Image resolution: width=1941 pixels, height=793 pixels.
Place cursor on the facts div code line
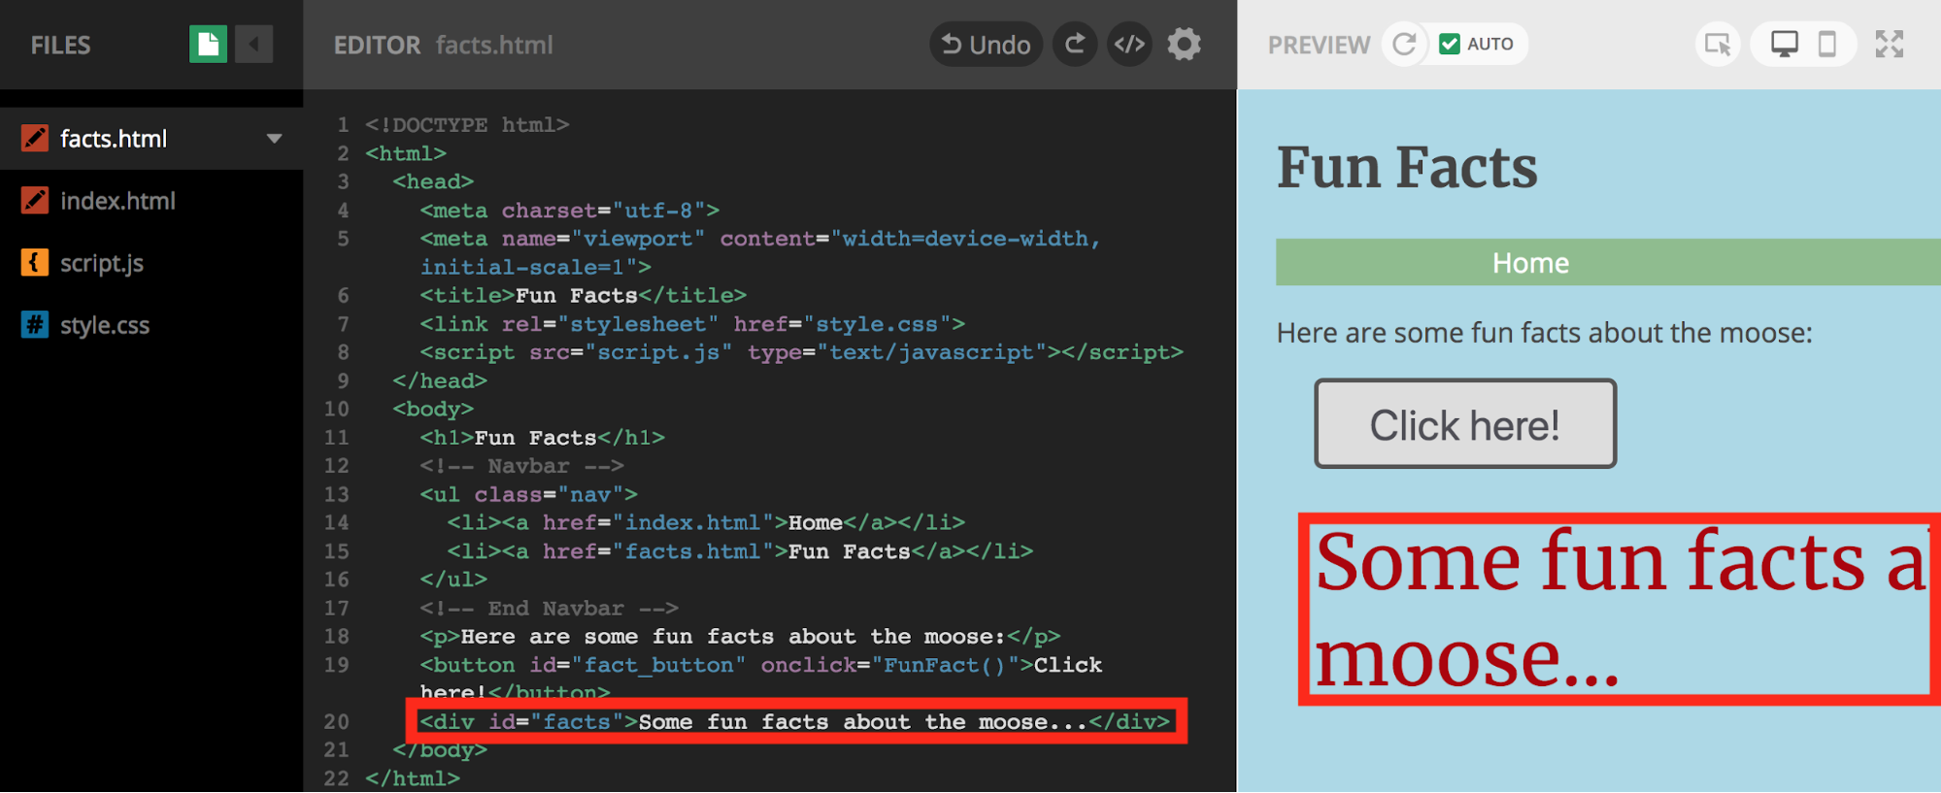[794, 722]
